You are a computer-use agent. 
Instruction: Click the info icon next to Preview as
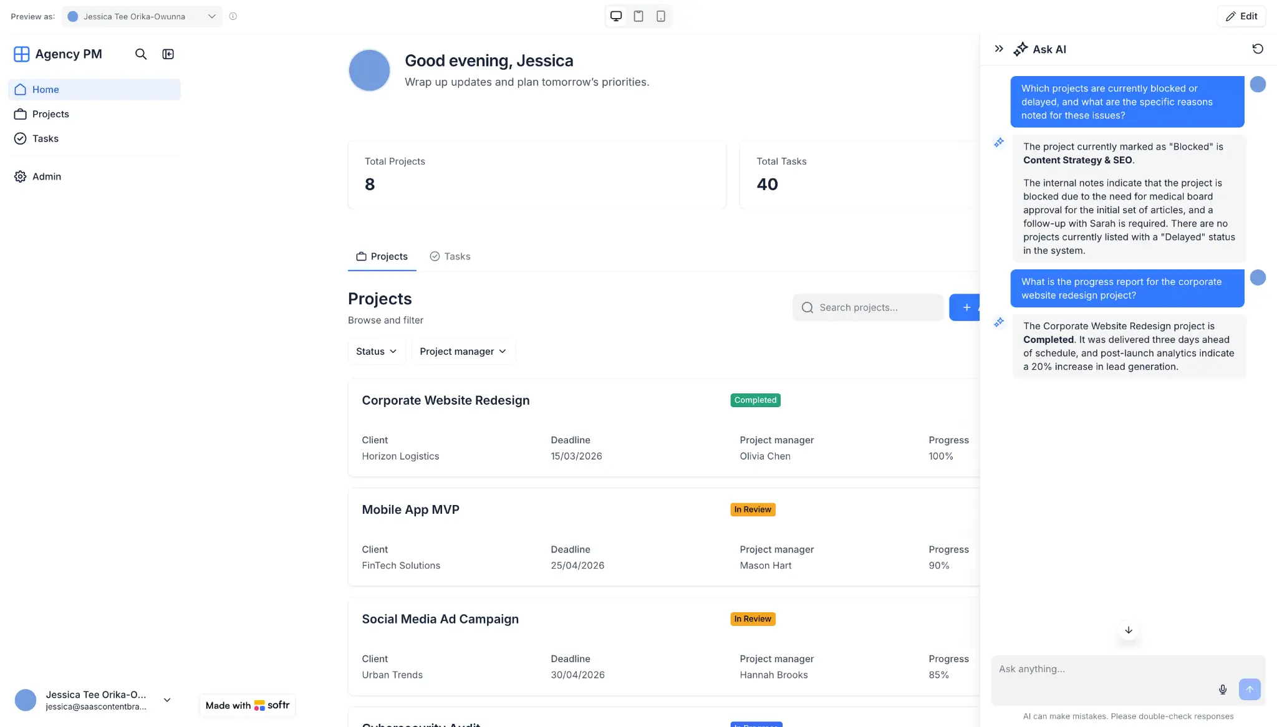tap(233, 16)
